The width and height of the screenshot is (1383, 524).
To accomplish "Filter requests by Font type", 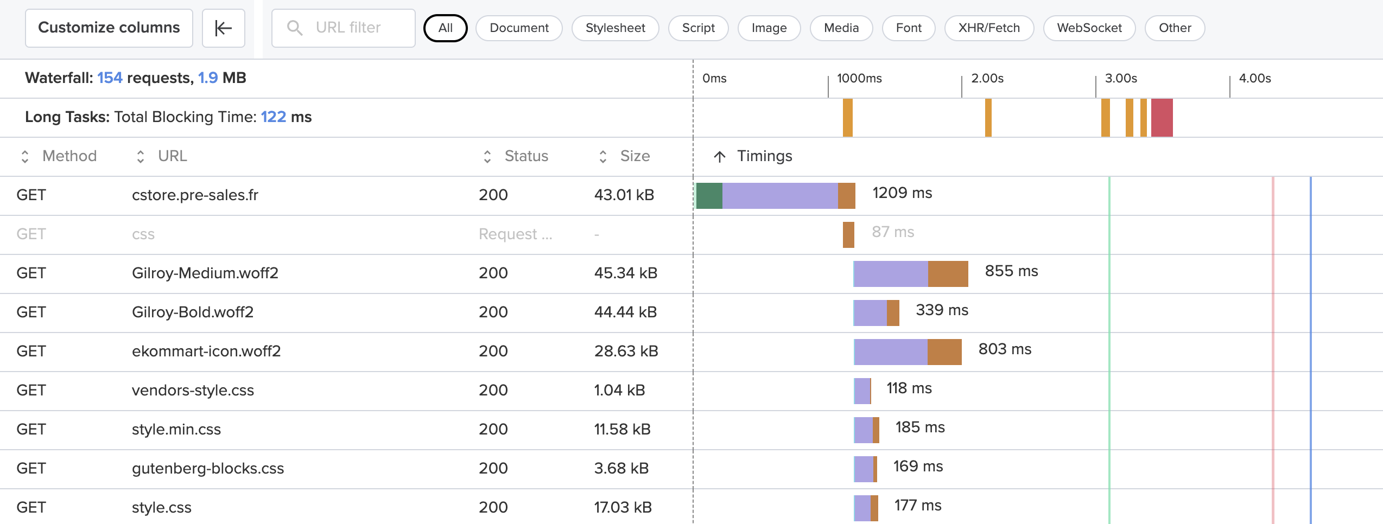I will click(909, 28).
